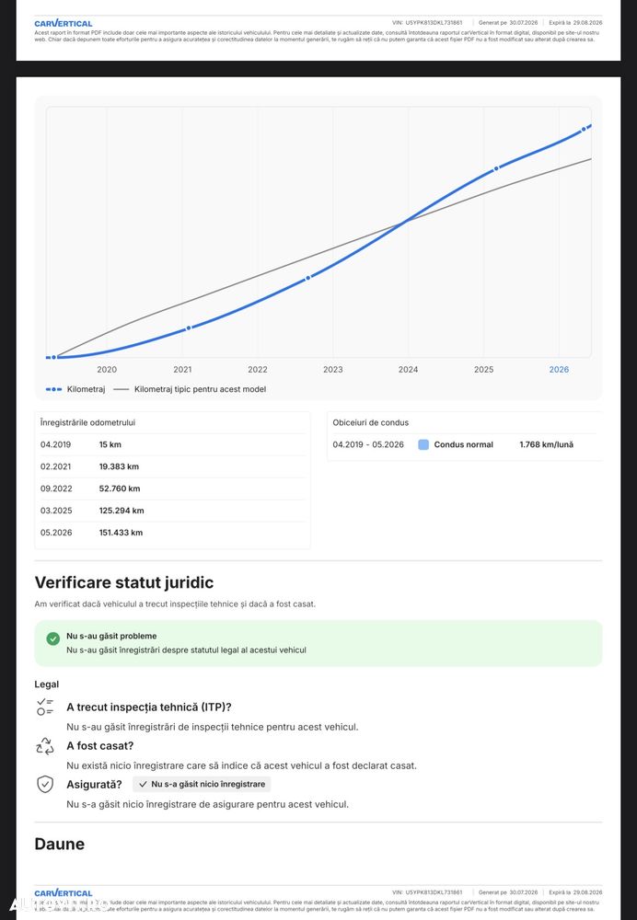Image resolution: width=637 pixels, height=920 pixels.
Task: Click the carVertical logo in bottom footer
Action: [64, 893]
